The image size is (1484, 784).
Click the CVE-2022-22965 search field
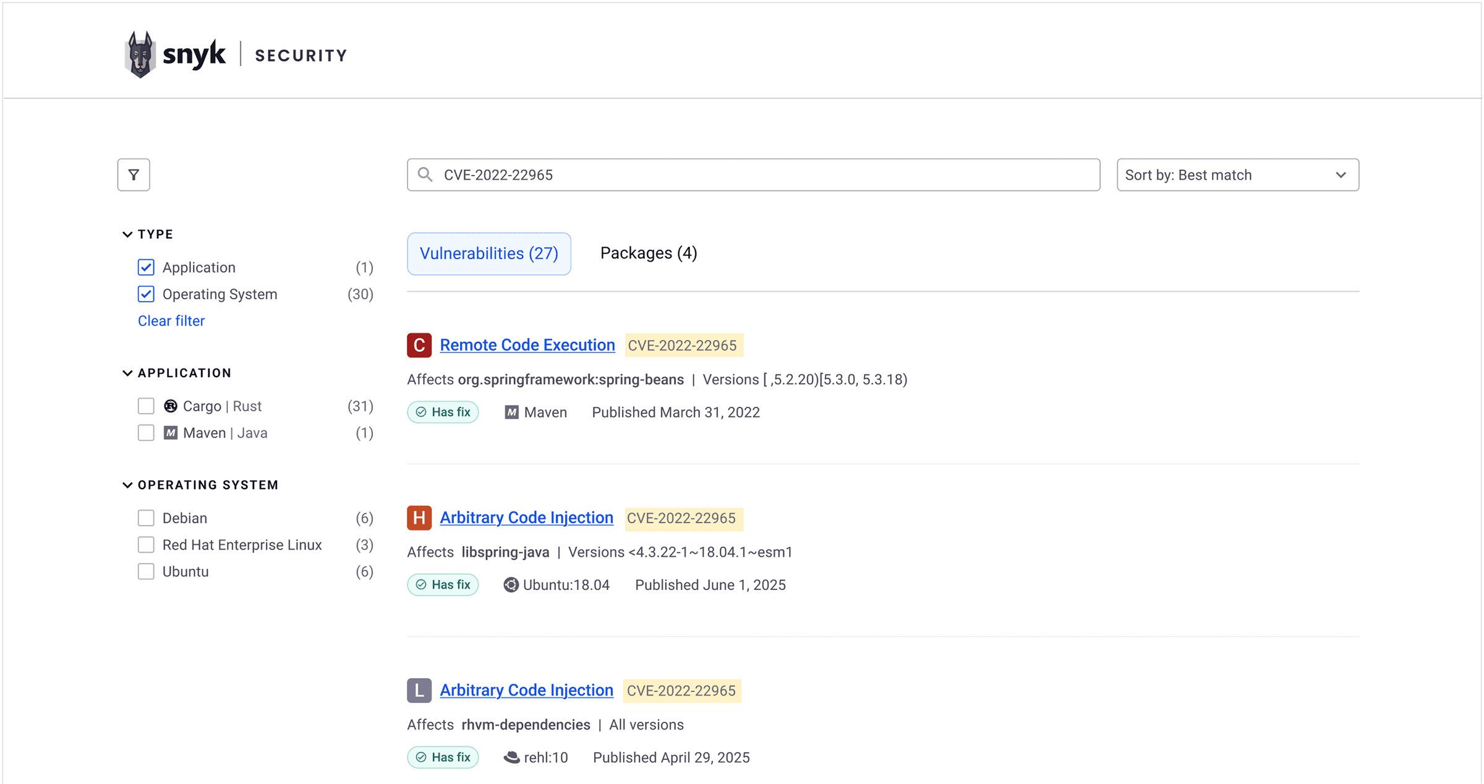[x=753, y=175]
